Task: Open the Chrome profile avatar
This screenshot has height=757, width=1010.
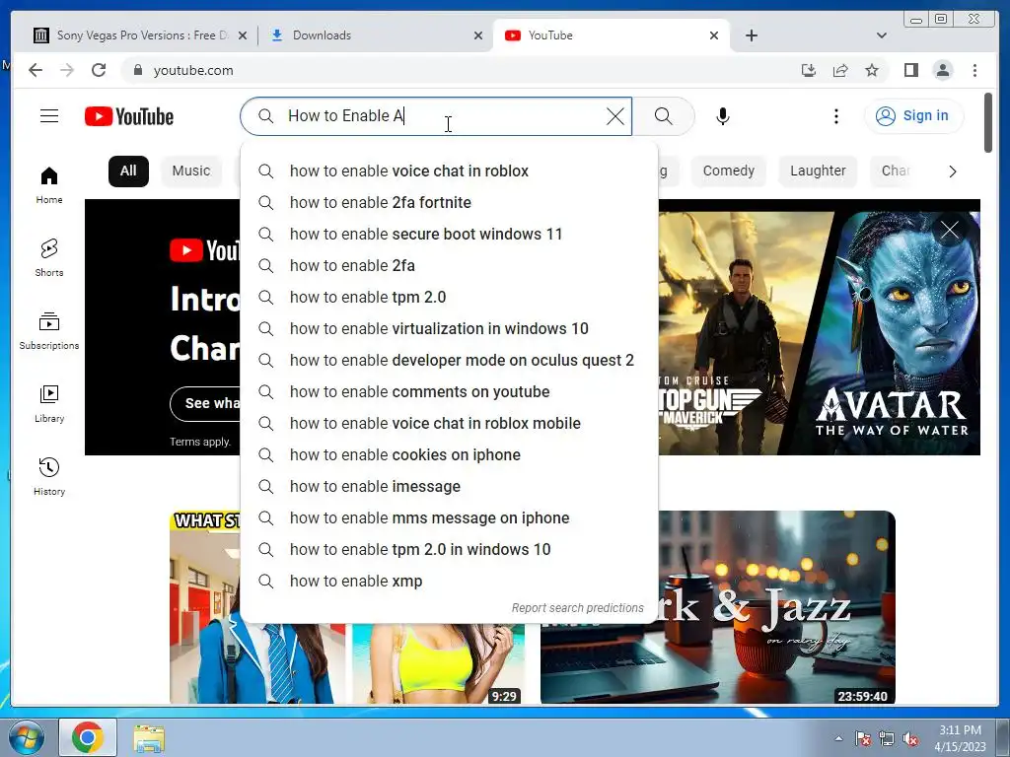Action: (942, 70)
